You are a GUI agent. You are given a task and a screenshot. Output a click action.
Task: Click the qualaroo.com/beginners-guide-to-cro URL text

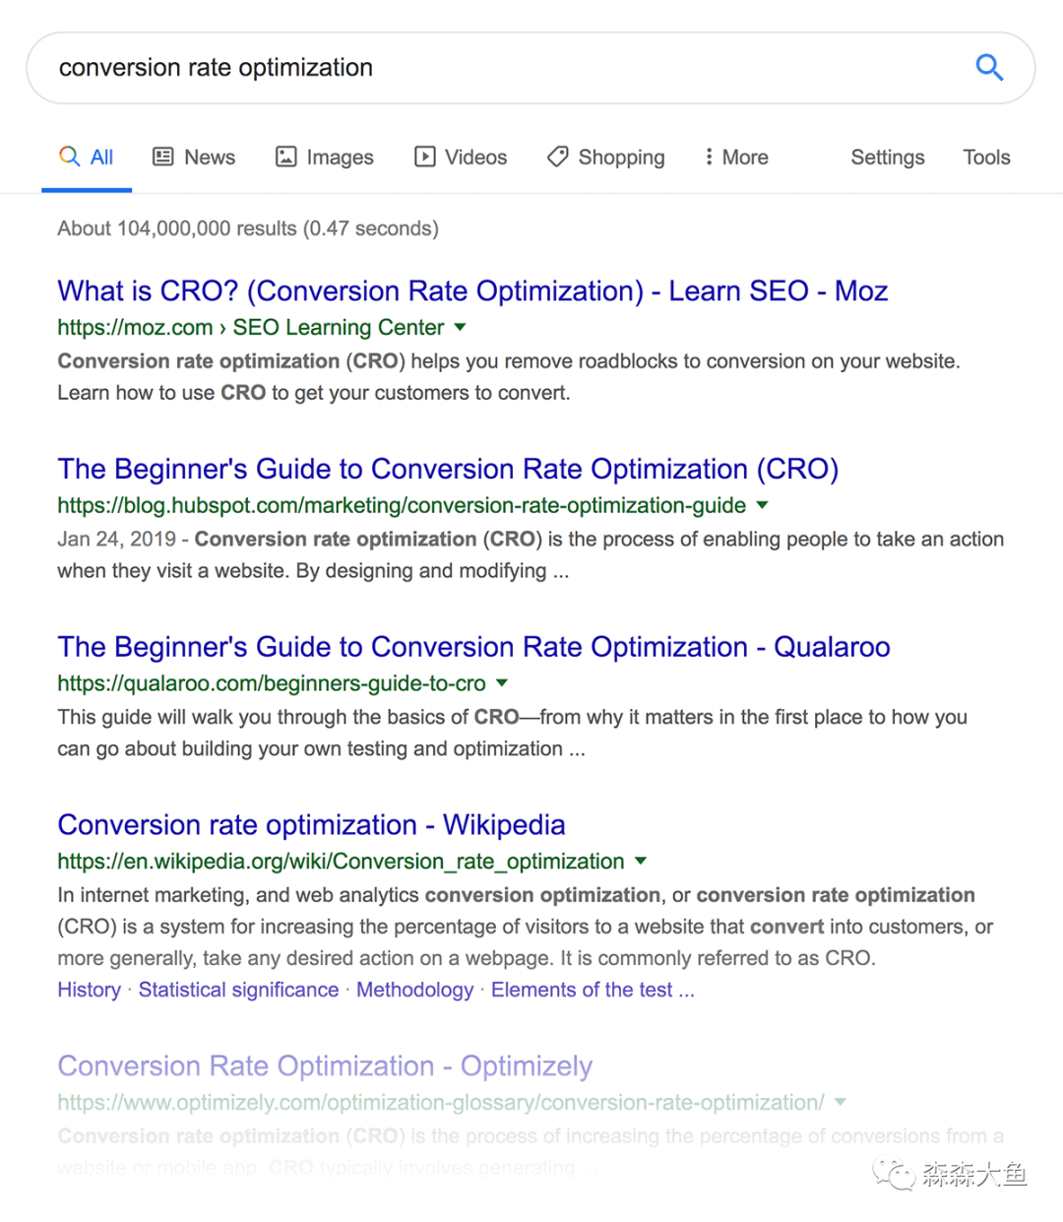point(272,682)
